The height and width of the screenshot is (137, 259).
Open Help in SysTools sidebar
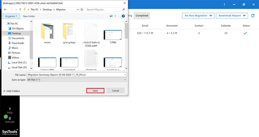pos(10,111)
